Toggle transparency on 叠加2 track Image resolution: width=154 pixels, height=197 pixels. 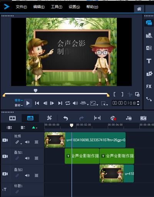(37, 175)
